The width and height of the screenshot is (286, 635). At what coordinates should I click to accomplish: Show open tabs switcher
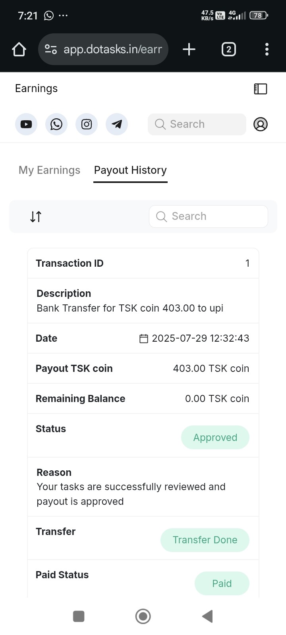pos(228,50)
